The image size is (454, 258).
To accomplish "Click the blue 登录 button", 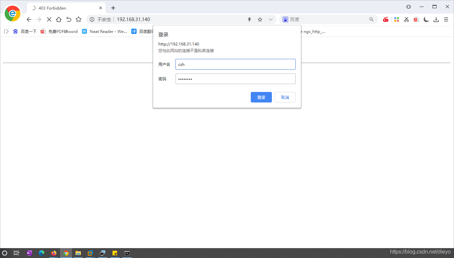I will coord(261,97).
